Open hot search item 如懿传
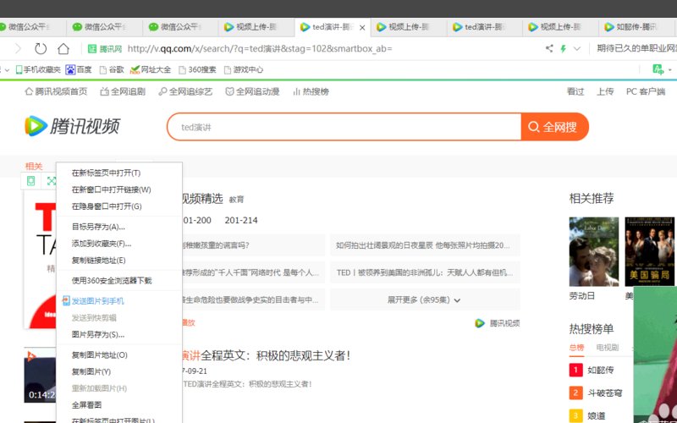Image resolution: width=677 pixels, height=423 pixels. click(601, 371)
